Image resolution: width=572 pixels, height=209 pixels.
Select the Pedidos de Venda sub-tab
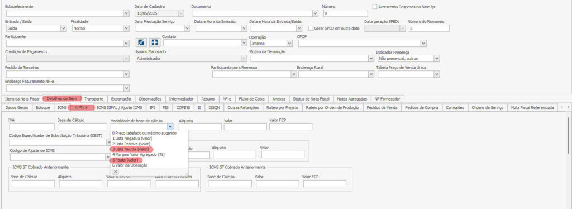[382, 108]
